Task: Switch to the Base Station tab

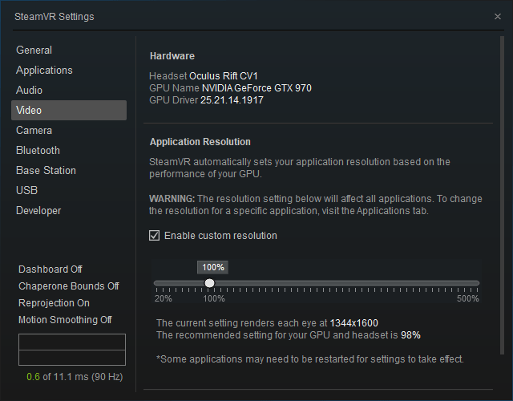Action: 46,170
